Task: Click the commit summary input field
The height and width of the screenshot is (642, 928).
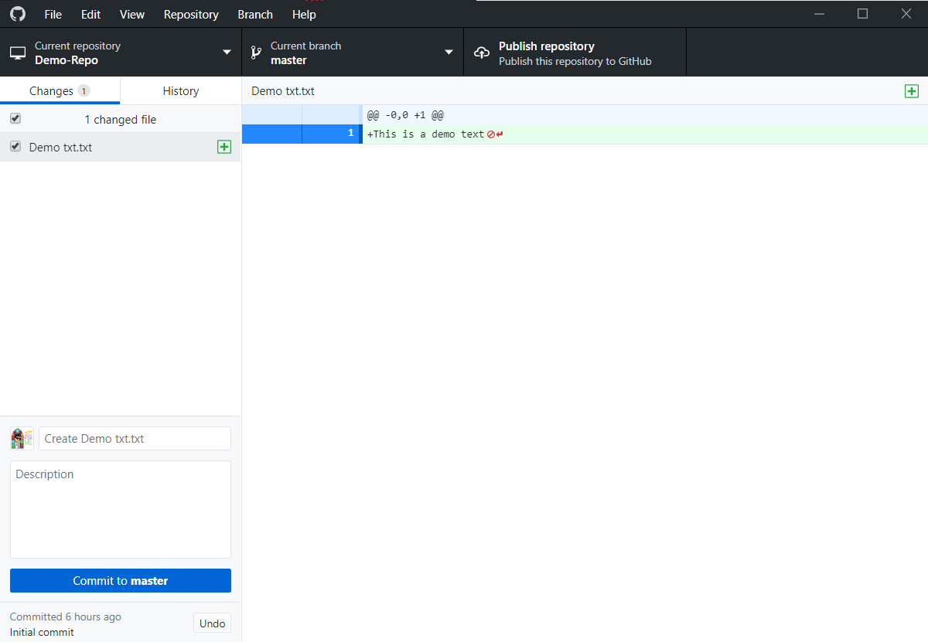Action: (134, 438)
